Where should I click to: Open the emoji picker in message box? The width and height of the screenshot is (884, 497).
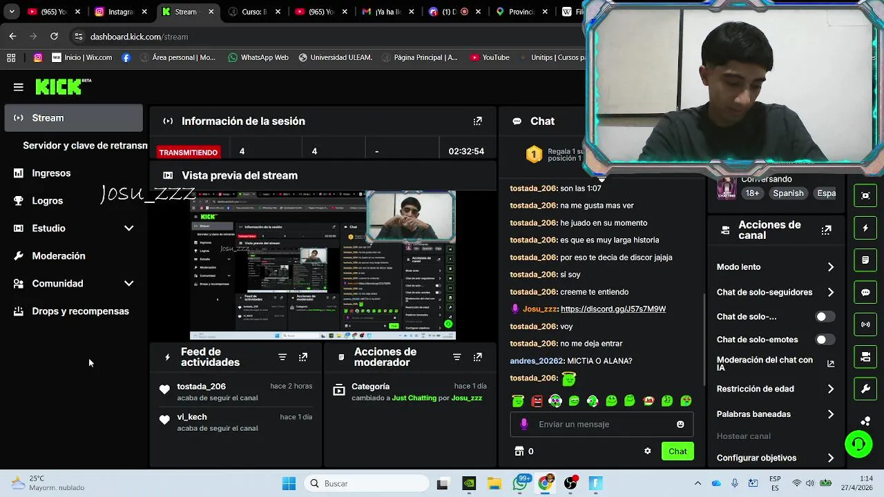pos(680,425)
